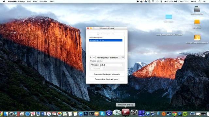Open Notification Center list icon
Image resolution: width=209 pixels, height=117 pixels.
(204, 1)
